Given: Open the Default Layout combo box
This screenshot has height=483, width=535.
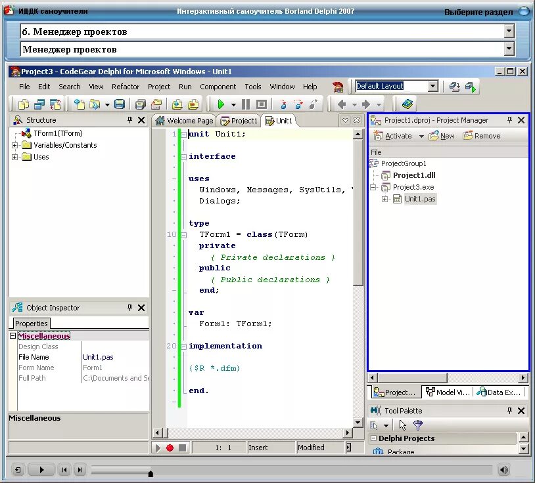Looking at the screenshot, I should (433, 86).
